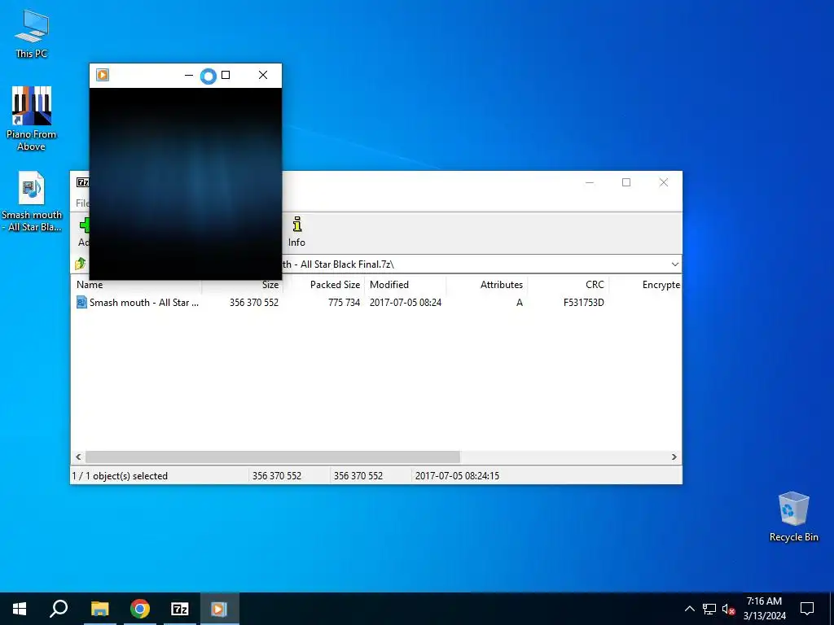
Task: Click the media player title bar icon
Action: [103, 75]
